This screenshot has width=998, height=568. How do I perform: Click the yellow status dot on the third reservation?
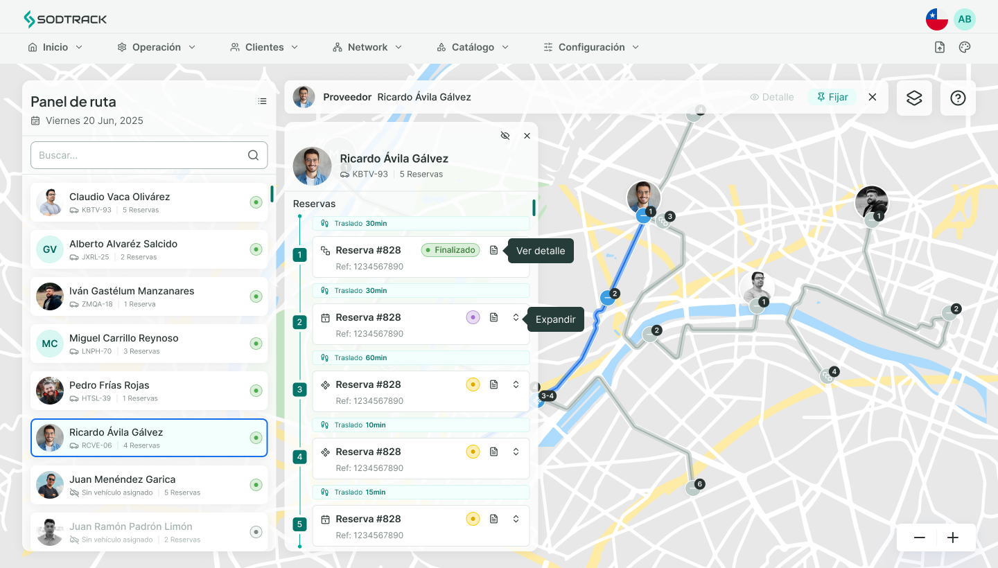pyautogui.click(x=473, y=384)
